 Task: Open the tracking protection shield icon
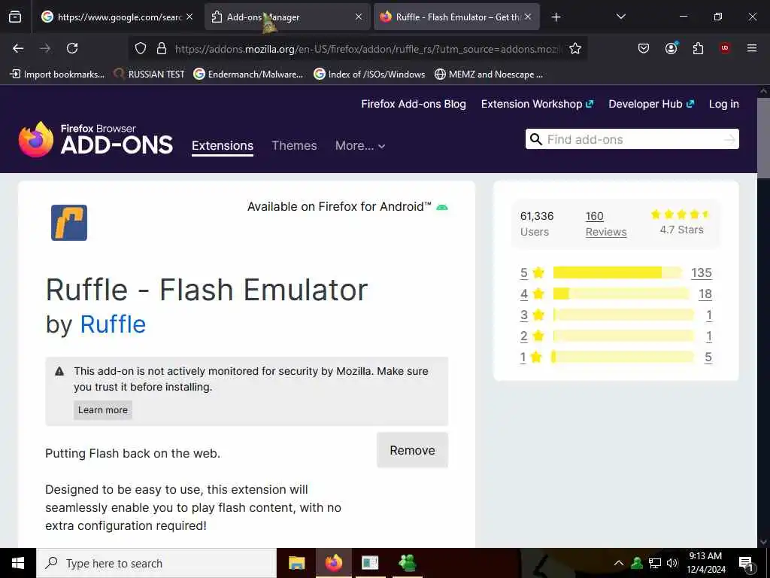tap(141, 48)
